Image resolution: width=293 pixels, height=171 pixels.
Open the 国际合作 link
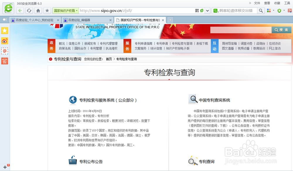point(80,48)
